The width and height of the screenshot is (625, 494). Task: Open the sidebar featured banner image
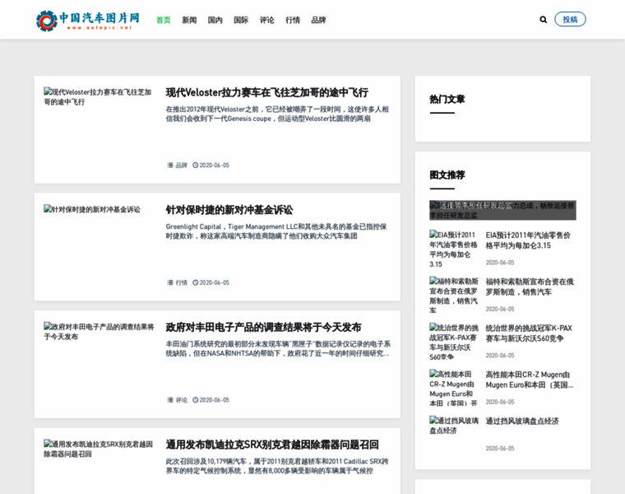pos(502,209)
